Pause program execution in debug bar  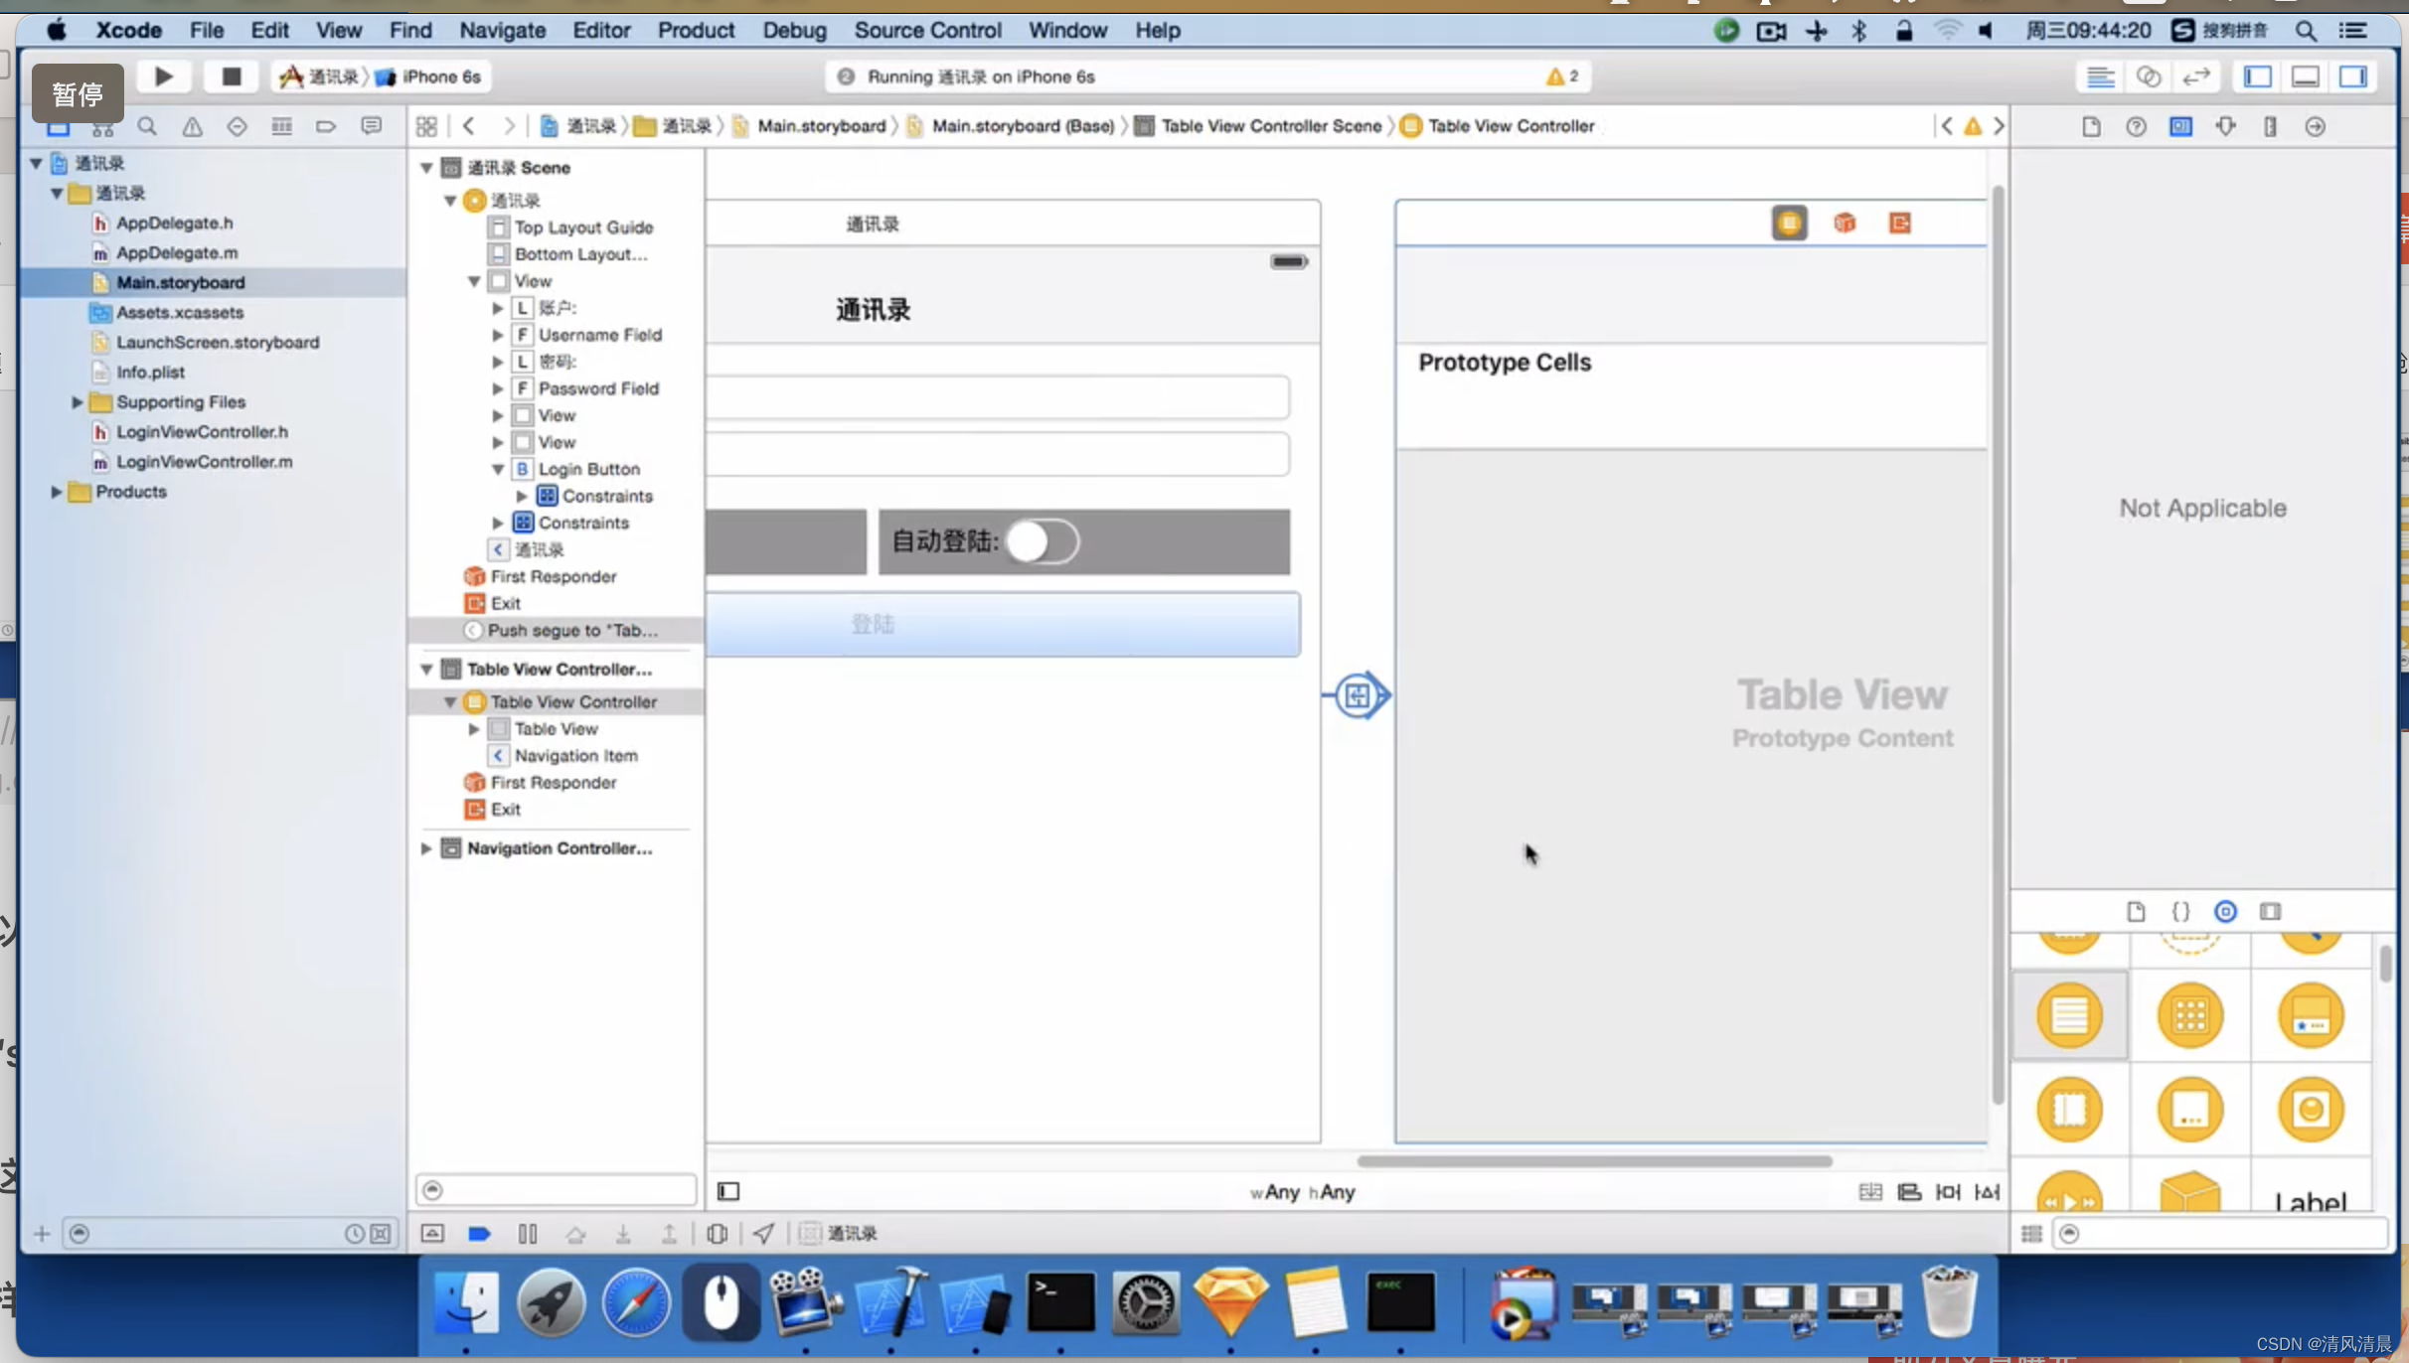pyautogui.click(x=528, y=1233)
